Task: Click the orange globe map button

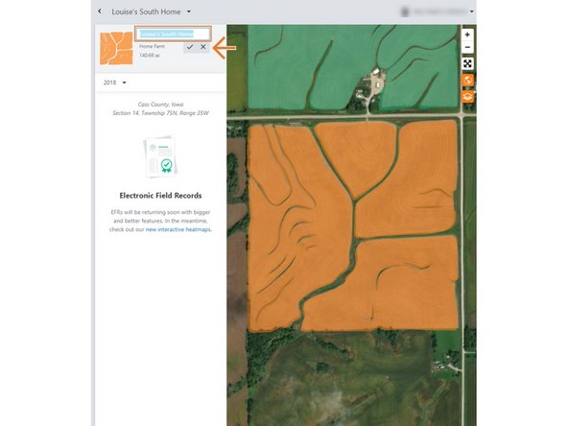Action: pyautogui.click(x=467, y=80)
